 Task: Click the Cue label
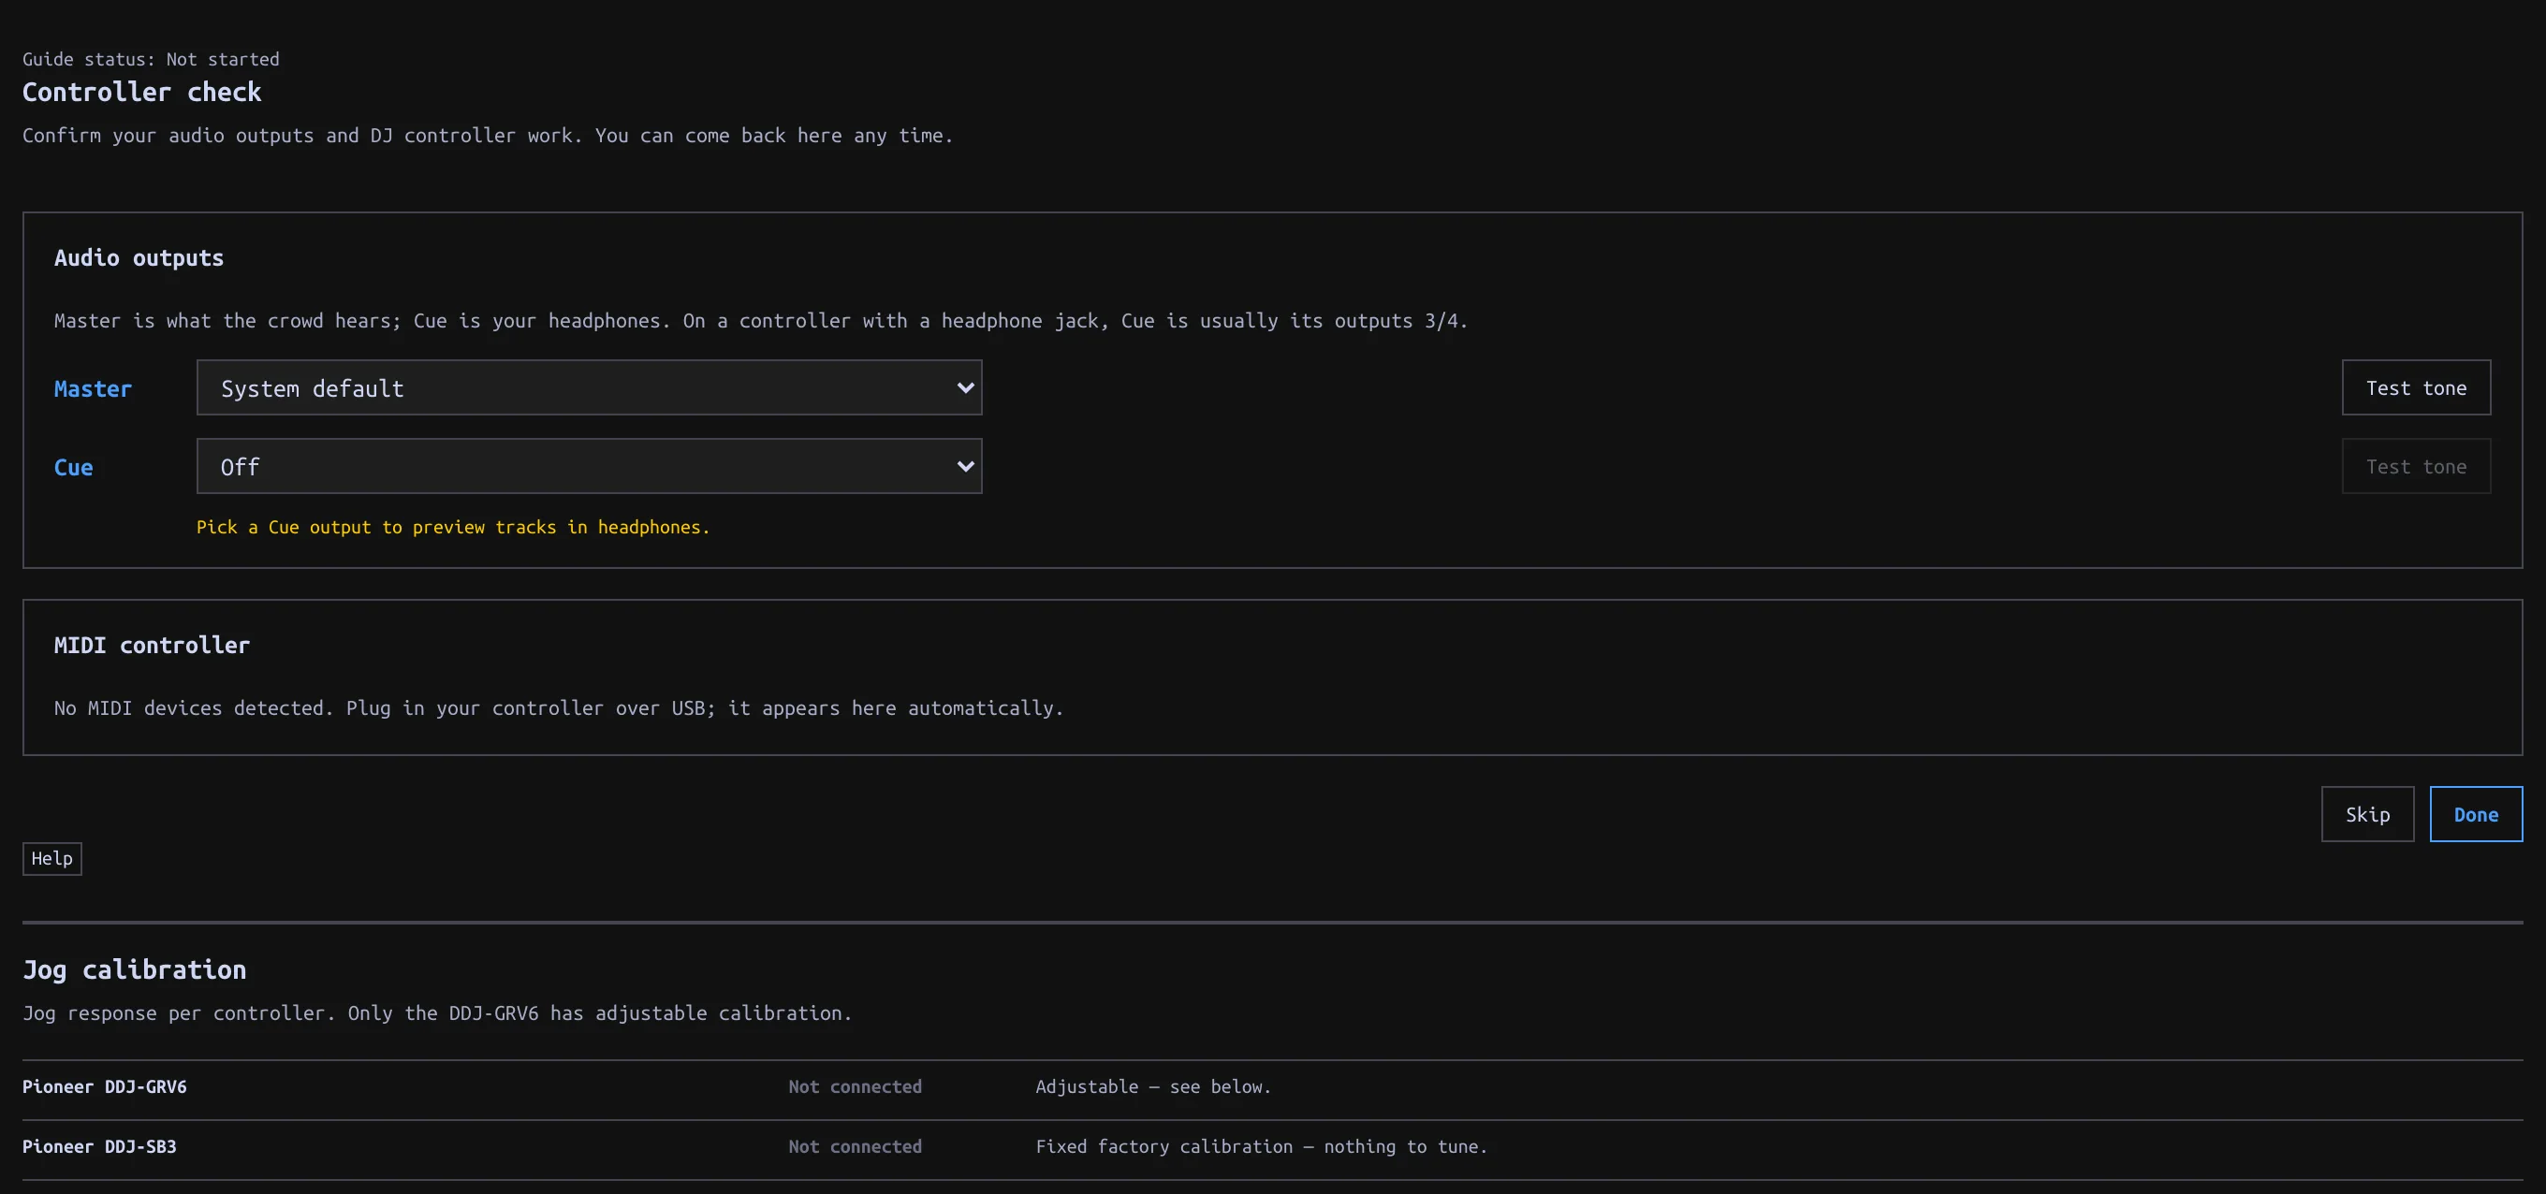point(73,468)
